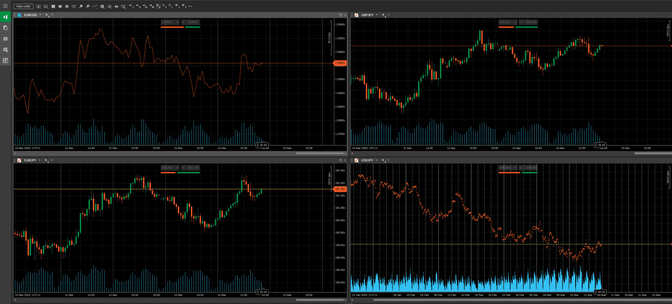Click the USDJPY sell price button
This screenshot has width=672, height=304.
pos(508,167)
